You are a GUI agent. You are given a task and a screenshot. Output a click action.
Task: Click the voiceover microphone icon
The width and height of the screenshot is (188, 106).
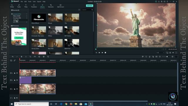tap(150, 57)
